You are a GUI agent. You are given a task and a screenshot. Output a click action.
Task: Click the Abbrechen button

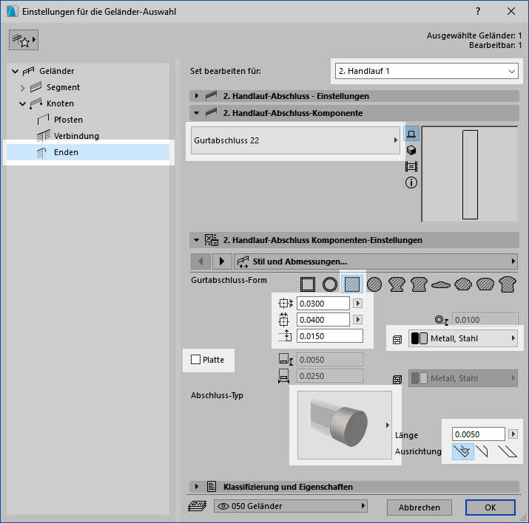click(x=420, y=507)
